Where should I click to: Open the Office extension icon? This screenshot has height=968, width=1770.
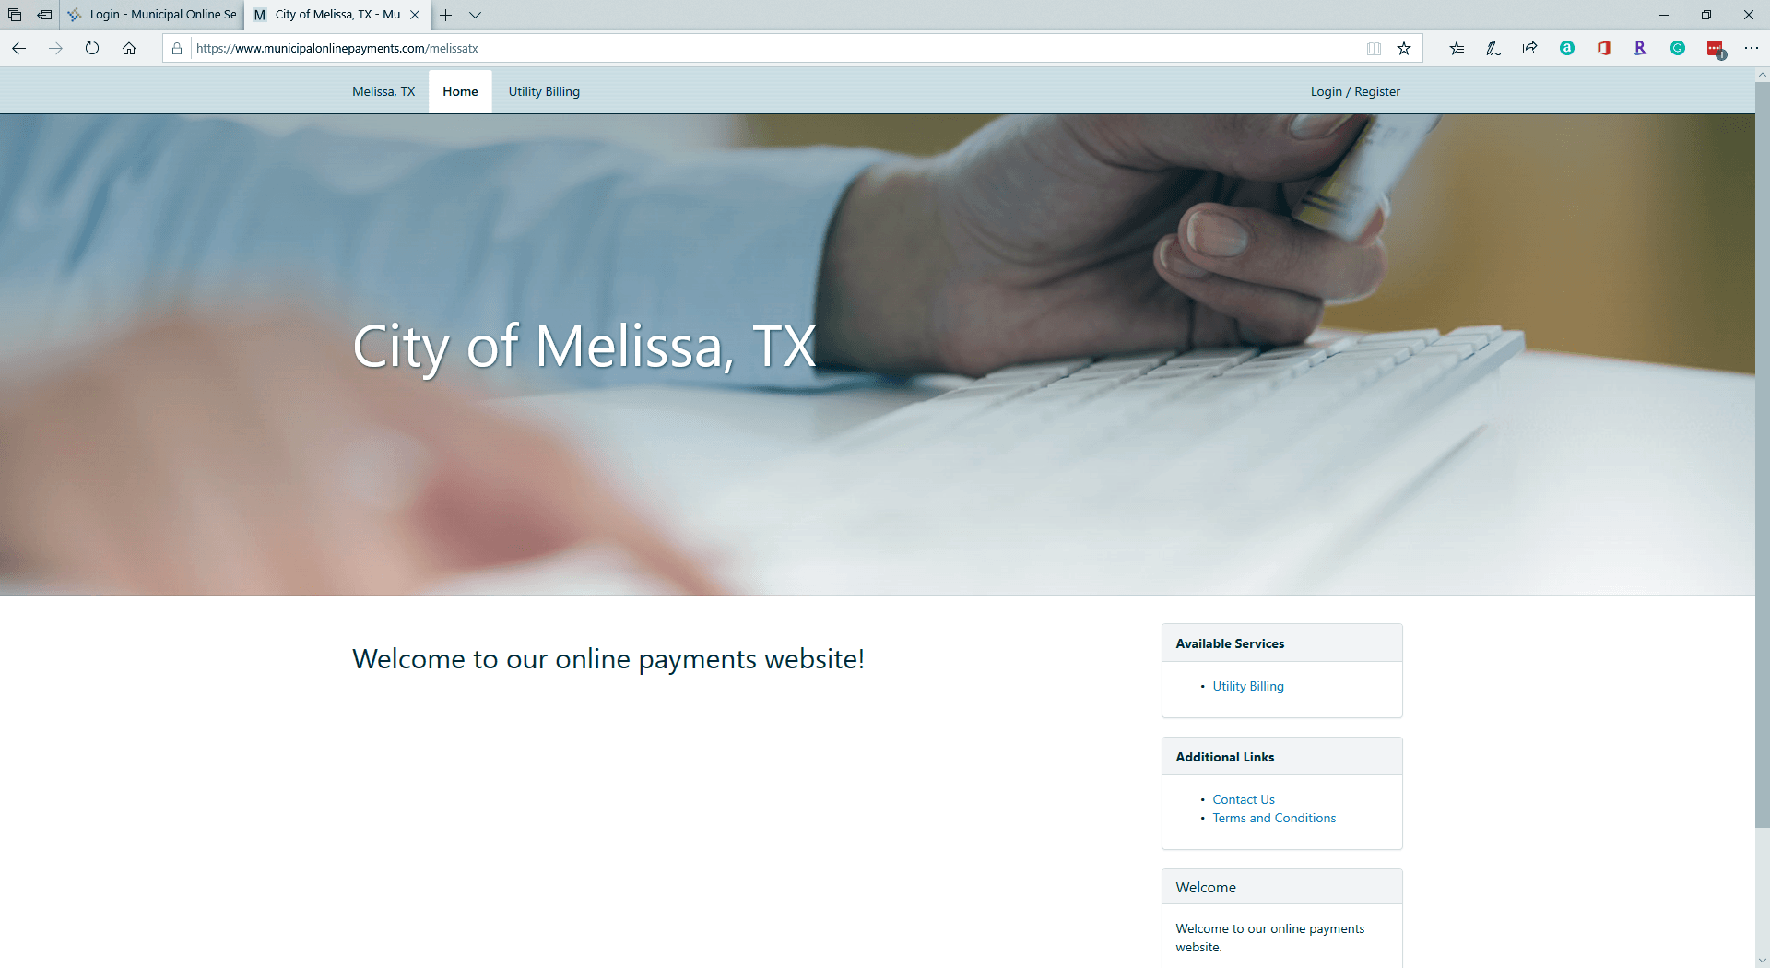pos(1604,49)
